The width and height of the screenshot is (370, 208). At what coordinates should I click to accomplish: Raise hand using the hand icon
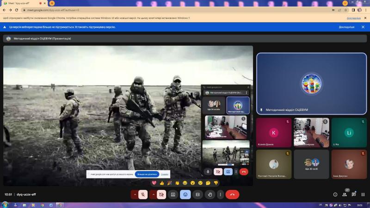pyautogui.click(x=210, y=195)
